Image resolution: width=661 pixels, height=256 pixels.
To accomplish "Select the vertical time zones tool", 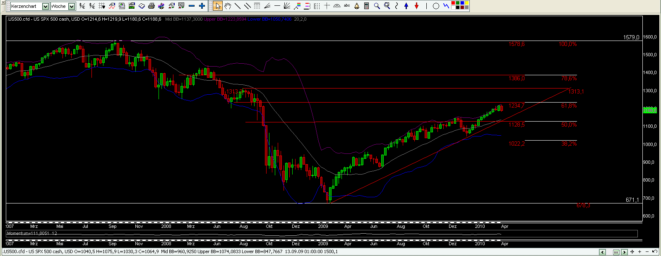I will [x=317, y=6].
